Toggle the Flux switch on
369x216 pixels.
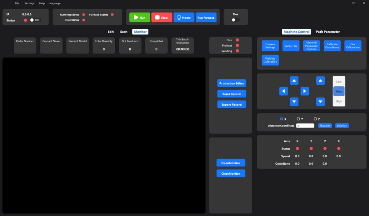(235, 20)
